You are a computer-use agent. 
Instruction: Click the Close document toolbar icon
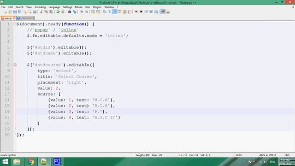[x=25, y=12]
